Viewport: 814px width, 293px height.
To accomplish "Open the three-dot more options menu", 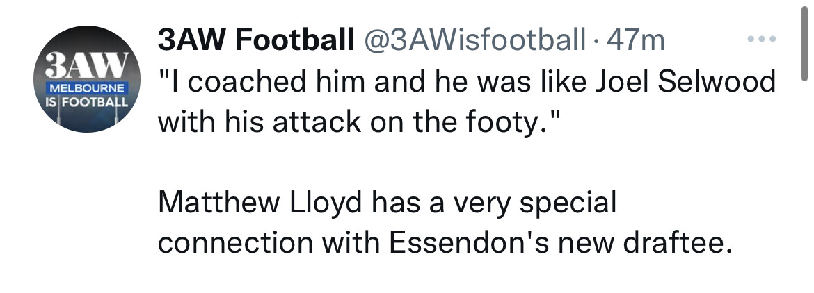I will tap(762, 40).
